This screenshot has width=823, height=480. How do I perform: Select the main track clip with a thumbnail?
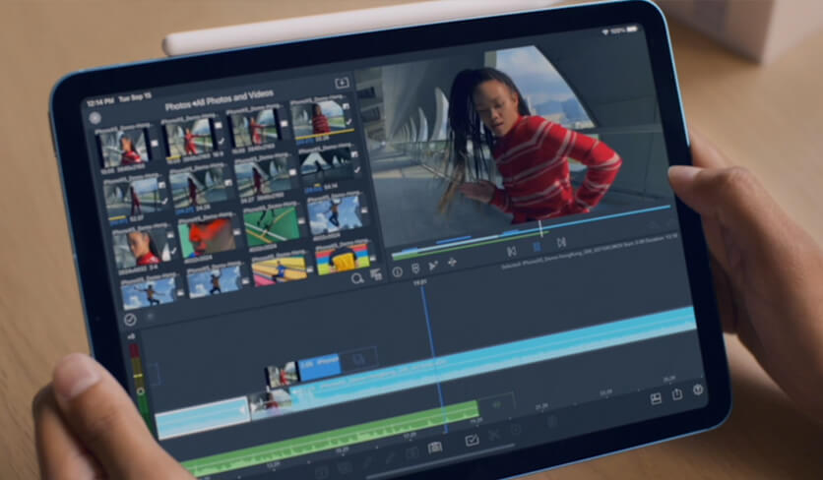pos(271,403)
